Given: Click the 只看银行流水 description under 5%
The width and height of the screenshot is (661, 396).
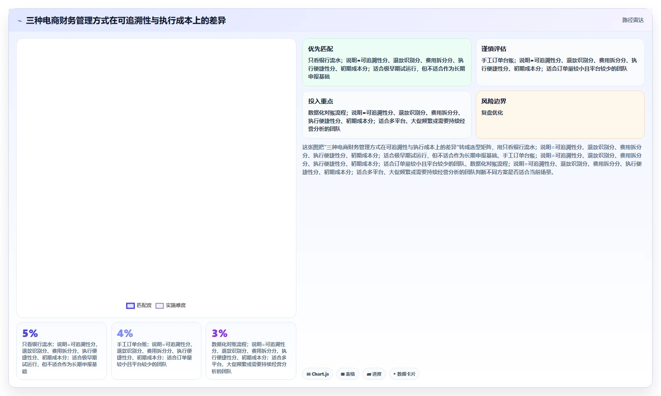Looking at the screenshot, I should coord(61,358).
